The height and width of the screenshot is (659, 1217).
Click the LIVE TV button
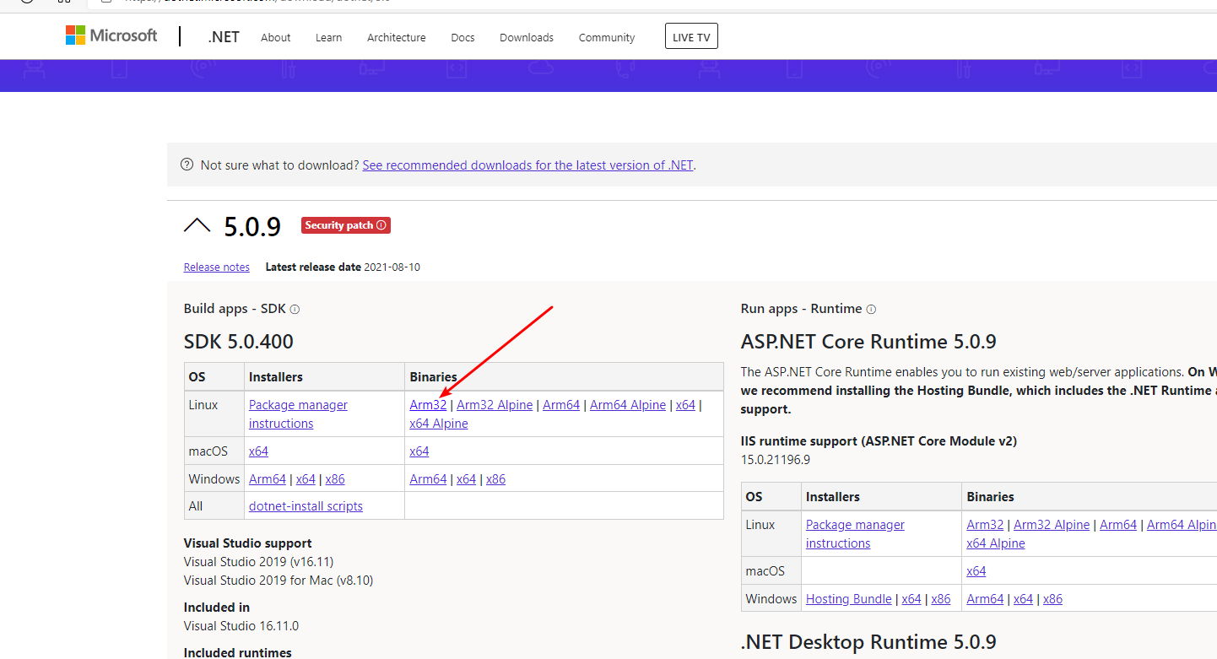tap(691, 36)
